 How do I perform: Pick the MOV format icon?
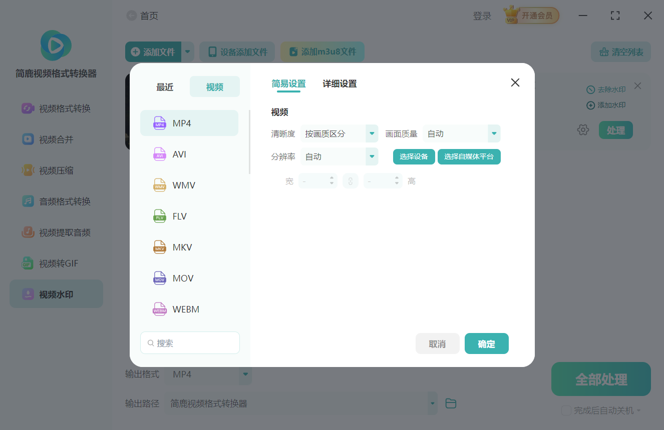tap(160, 278)
